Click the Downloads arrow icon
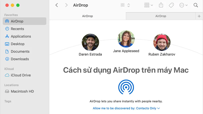The height and width of the screenshot is (114, 203). coord(7,59)
